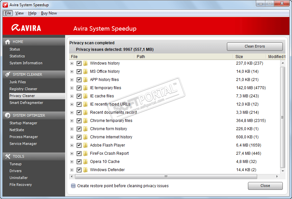Open File Recovery tool
Image resolution: width=292 pixels, height=199 pixels.
21,185
